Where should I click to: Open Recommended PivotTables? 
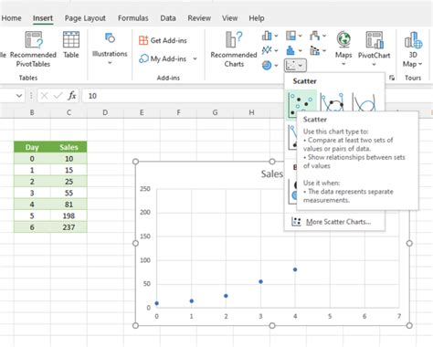pyautogui.click(x=33, y=48)
